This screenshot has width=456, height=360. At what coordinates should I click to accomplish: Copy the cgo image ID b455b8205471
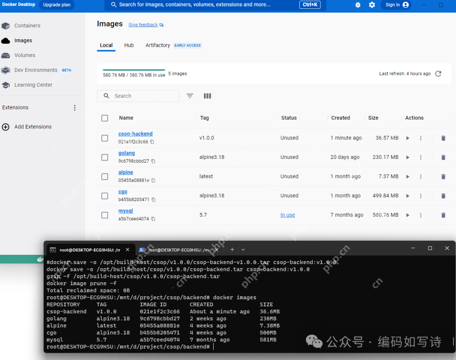(154, 199)
